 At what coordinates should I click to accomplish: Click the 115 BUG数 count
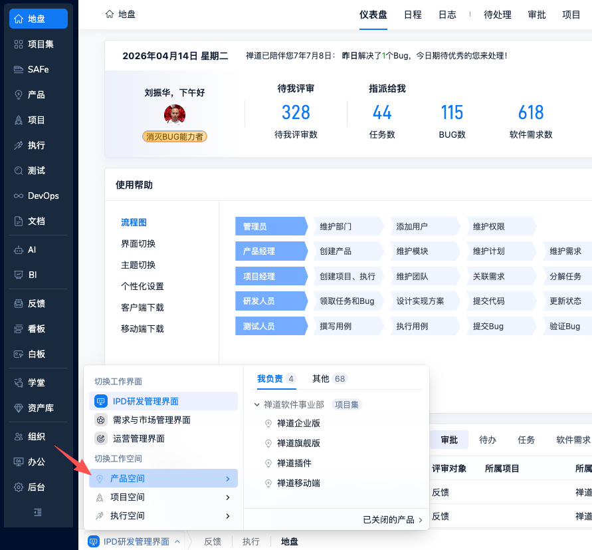[452, 112]
